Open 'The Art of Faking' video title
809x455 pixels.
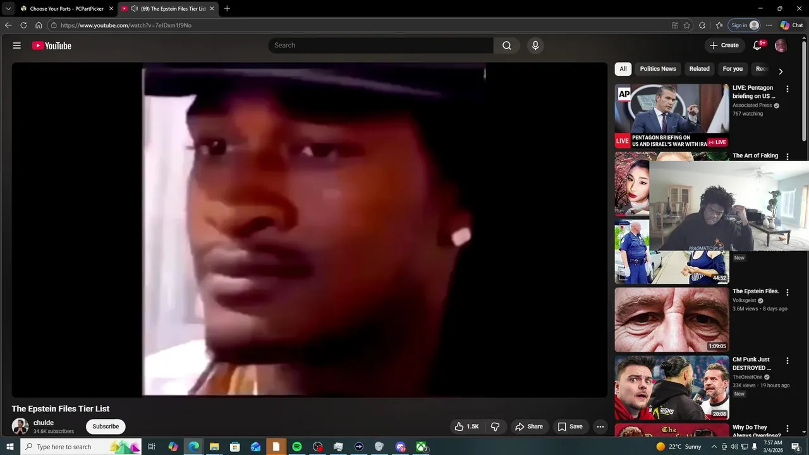coord(755,155)
